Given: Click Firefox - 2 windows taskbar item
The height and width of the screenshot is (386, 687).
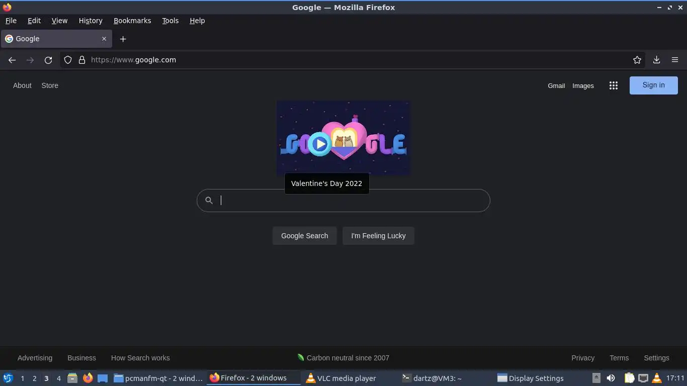Looking at the screenshot, I should point(253,378).
